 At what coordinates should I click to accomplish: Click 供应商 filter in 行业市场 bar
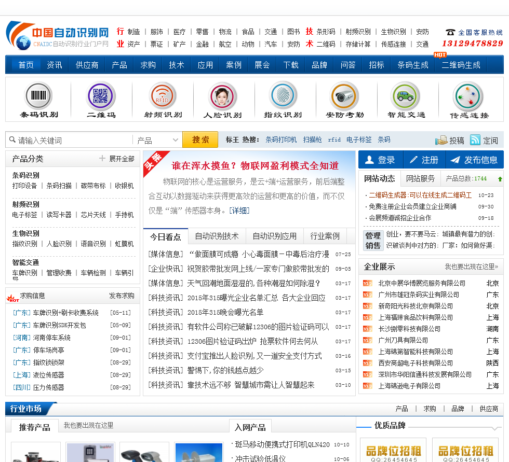pos(489,409)
